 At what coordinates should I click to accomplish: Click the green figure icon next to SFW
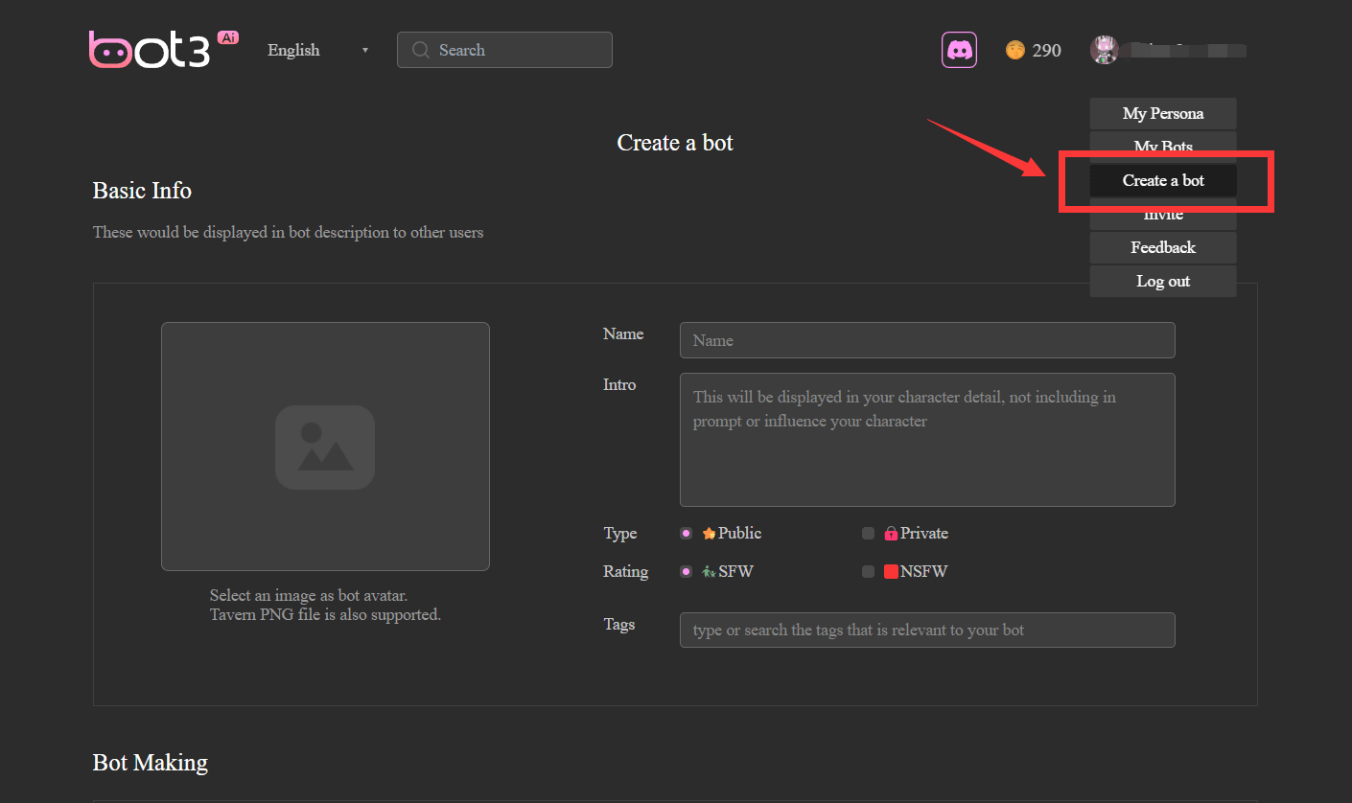707,571
